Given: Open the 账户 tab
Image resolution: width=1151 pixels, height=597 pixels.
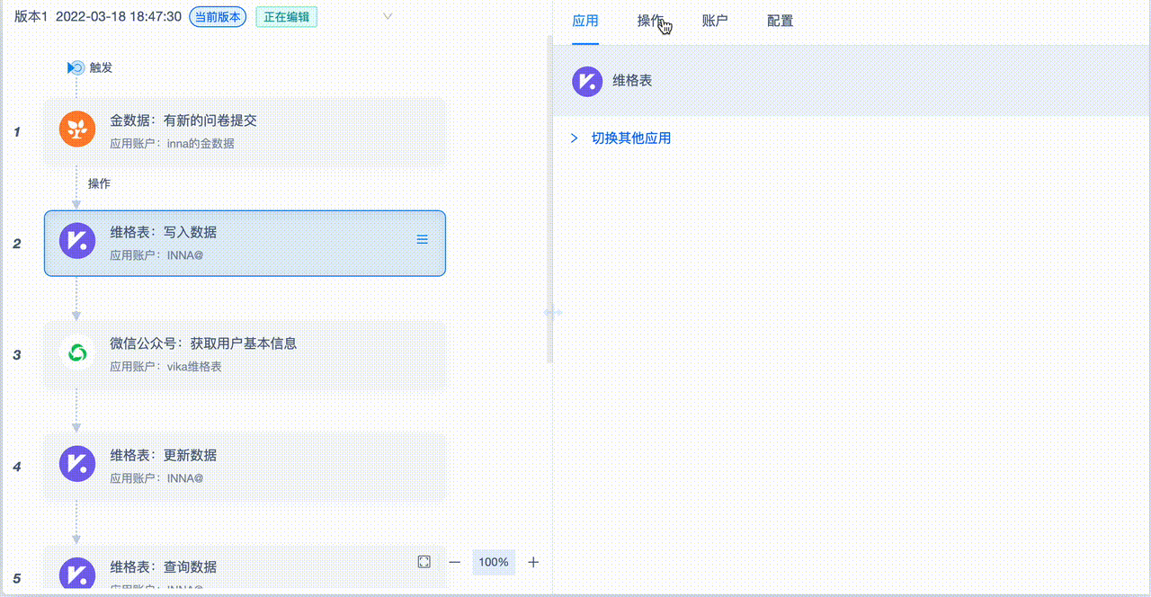Looking at the screenshot, I should click(715, 21).
